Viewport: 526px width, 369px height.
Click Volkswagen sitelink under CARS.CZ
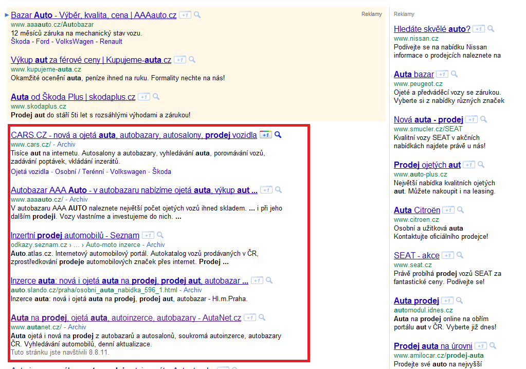coord(128,171)
